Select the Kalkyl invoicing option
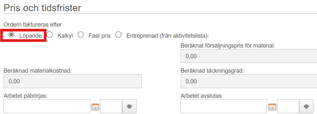The height and width of the screenshot is (114, 317). coord(50,35)
